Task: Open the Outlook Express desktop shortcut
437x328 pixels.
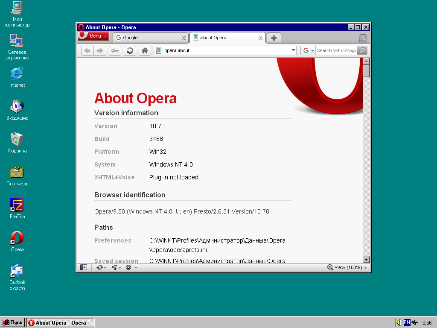Action: point(17,277)
